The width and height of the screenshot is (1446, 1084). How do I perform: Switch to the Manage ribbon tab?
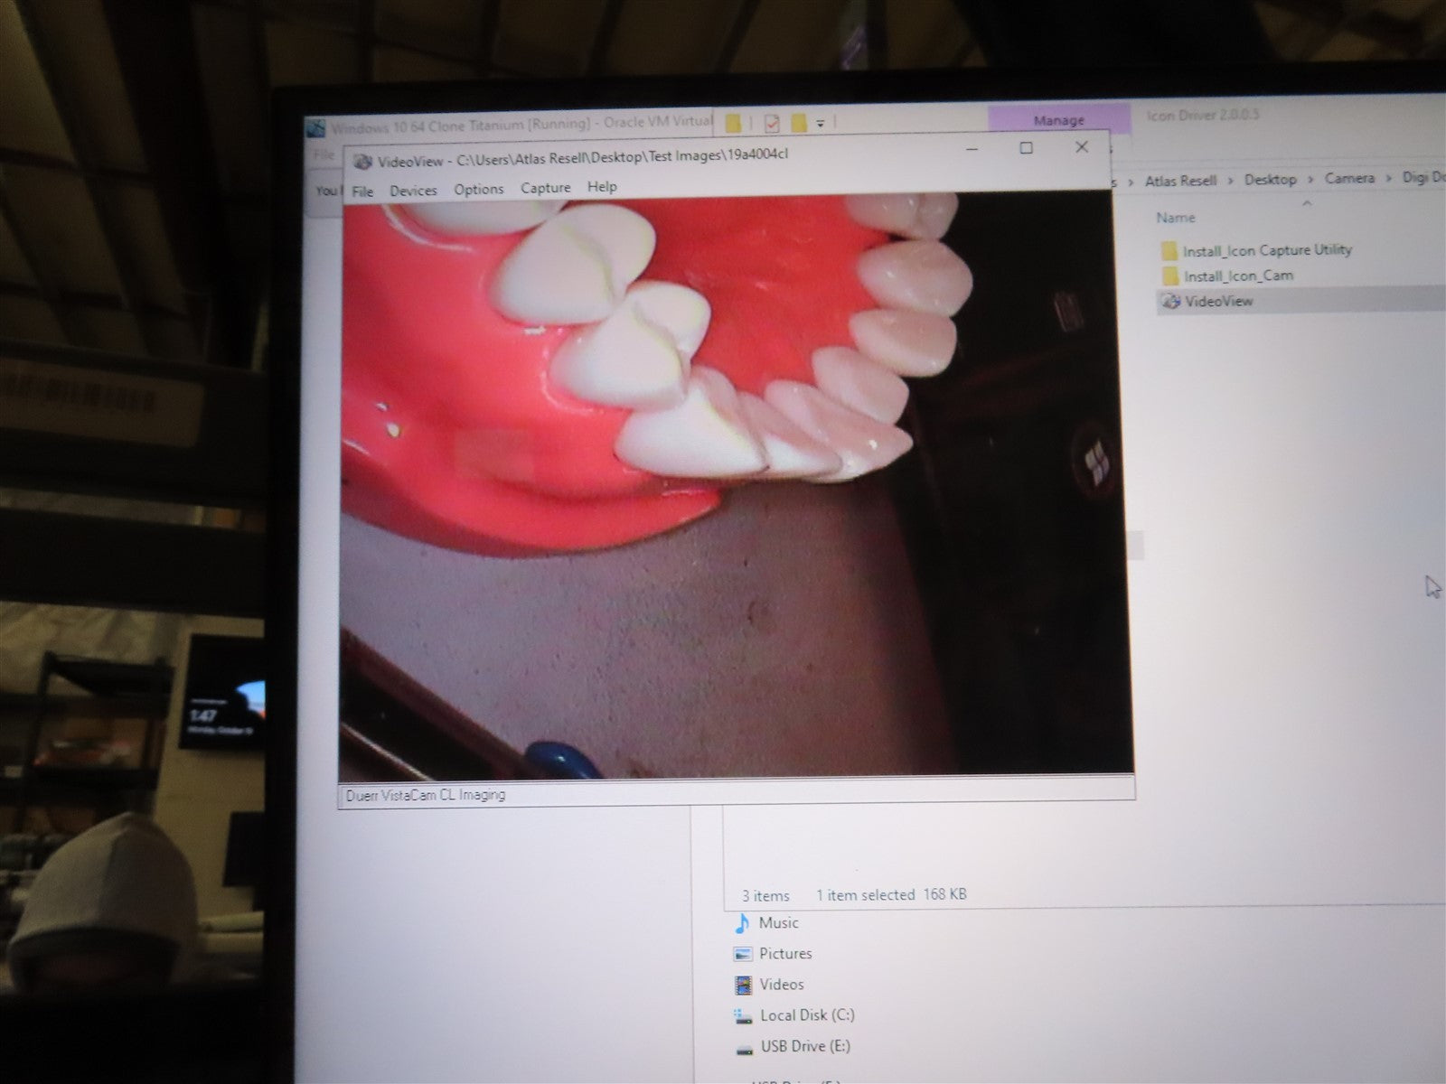[1058, 120]
